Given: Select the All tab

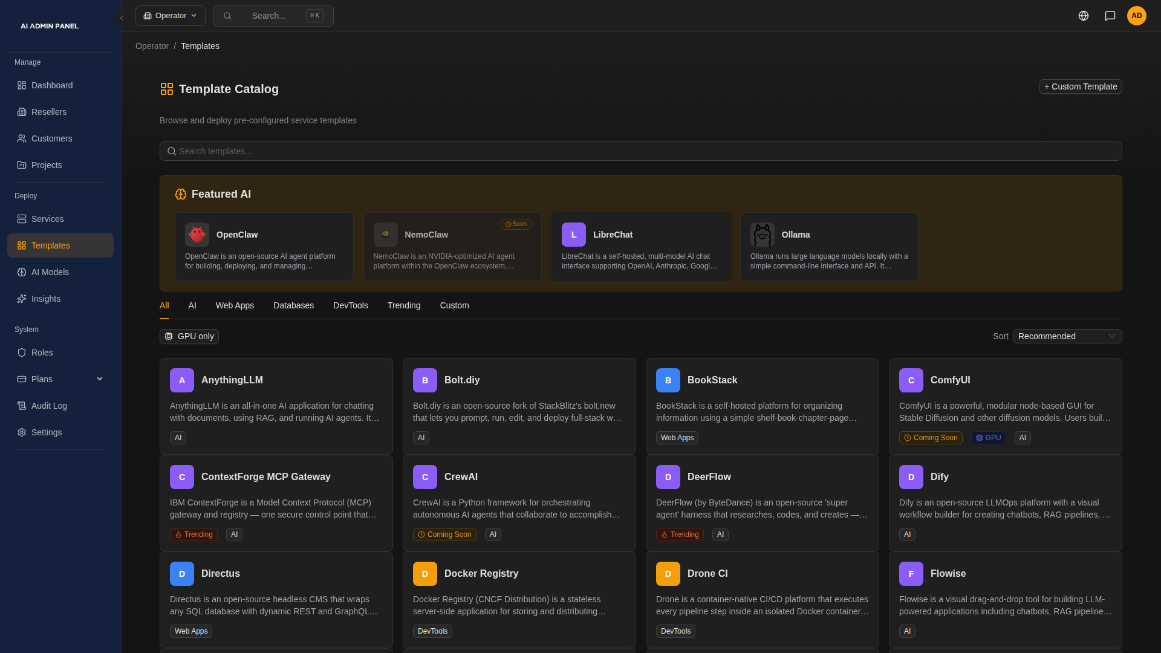Looking at the screenshot, I should [164, 305].
